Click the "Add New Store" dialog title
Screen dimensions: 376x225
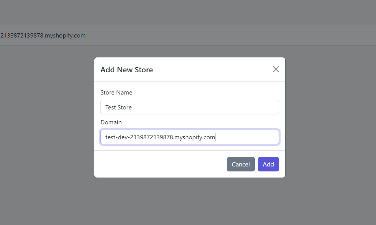click(x=126, y=70)
